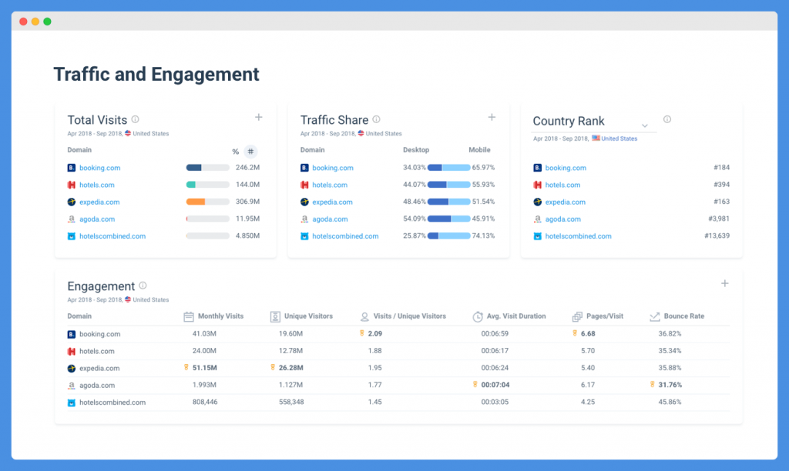This screenshot has width=789, height=471.
Task: Click the agoda.com favicon in Total Visits
Action: tap(72, 219)
